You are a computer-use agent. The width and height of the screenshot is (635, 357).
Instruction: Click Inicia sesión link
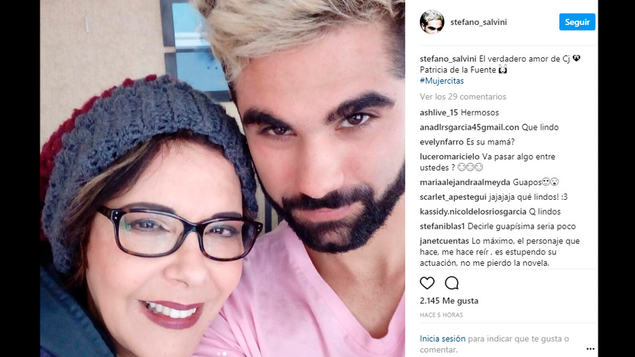point(442,338)
